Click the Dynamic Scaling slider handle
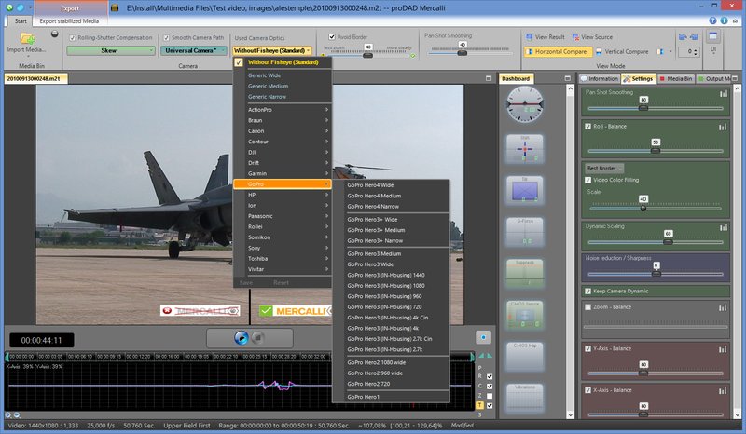Image resolution: width=746 pixels, height=434 pixels. tap(668, 242)
